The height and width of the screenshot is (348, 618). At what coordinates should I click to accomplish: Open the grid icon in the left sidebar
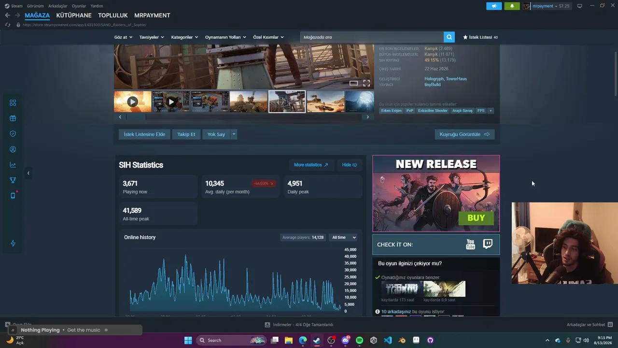(x=13, y=103)
